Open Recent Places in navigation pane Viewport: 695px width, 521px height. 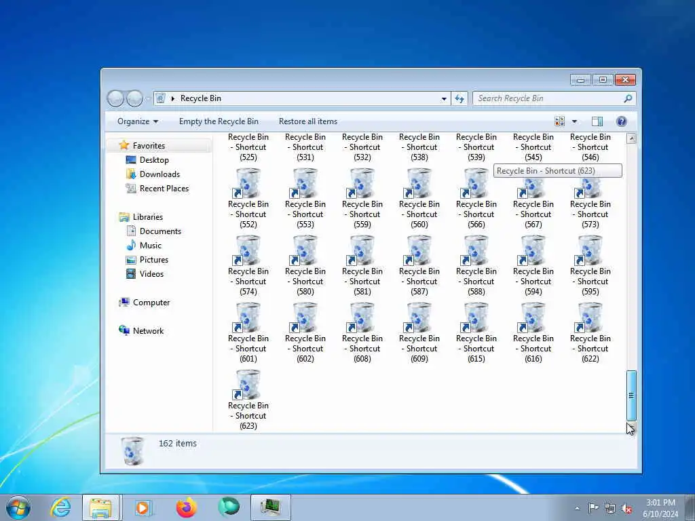[x=164, y=189]
